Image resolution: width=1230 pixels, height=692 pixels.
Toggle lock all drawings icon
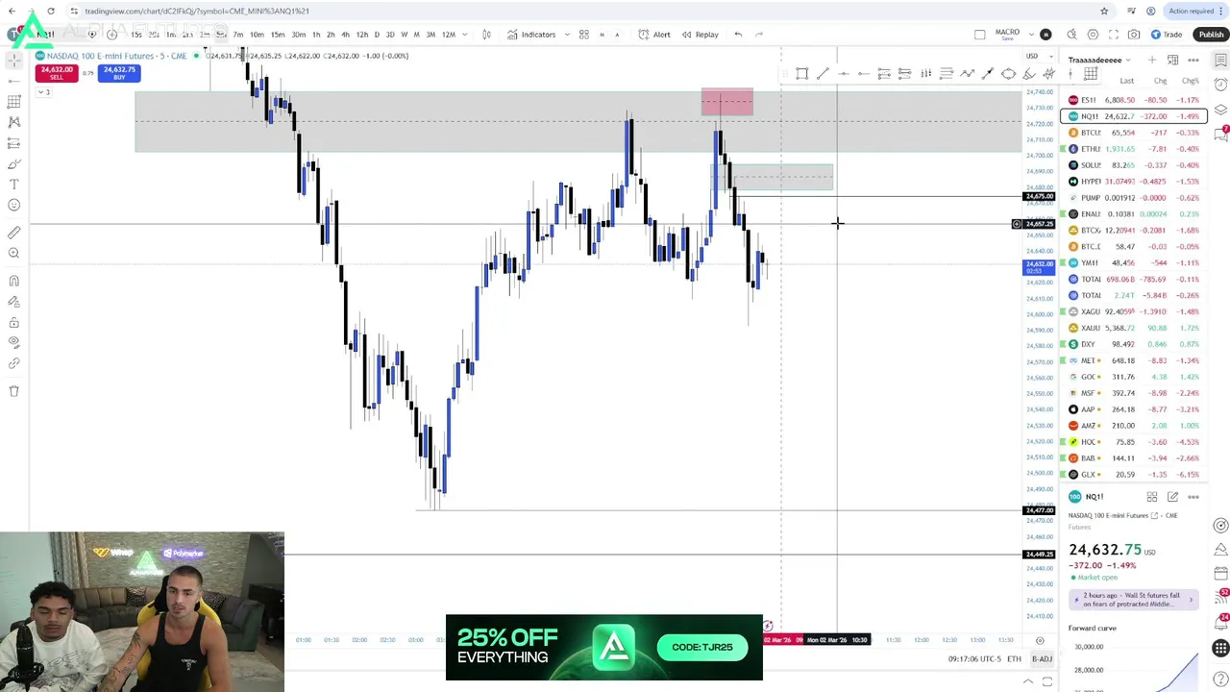click(x=14, y=322)
